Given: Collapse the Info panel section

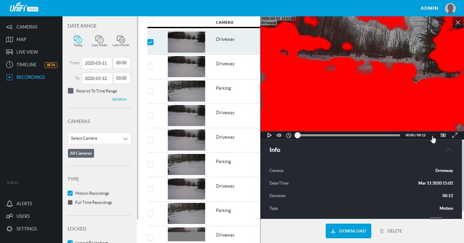Looking at the screenshot, I should tap(448, 150).
